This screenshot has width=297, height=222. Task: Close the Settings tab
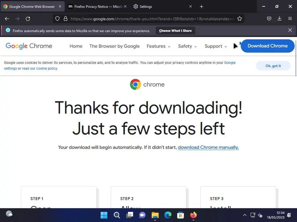[191, 6]
